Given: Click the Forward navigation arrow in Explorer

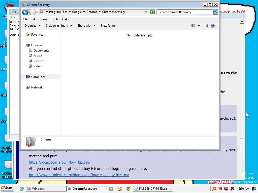Looking at the screenshot, I should click(32, 12).
